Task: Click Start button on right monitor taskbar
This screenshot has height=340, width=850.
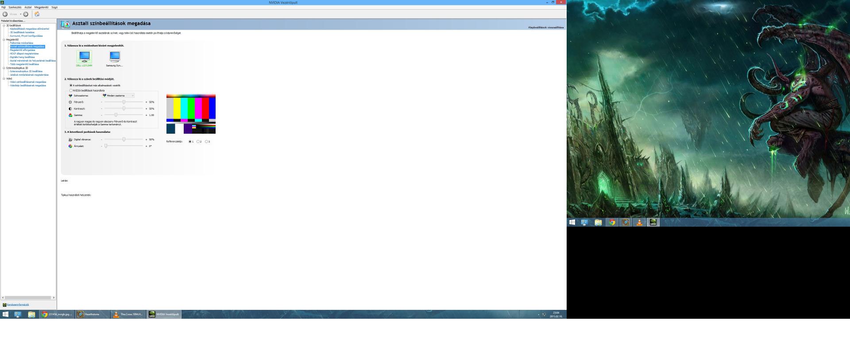Action: 572,222
